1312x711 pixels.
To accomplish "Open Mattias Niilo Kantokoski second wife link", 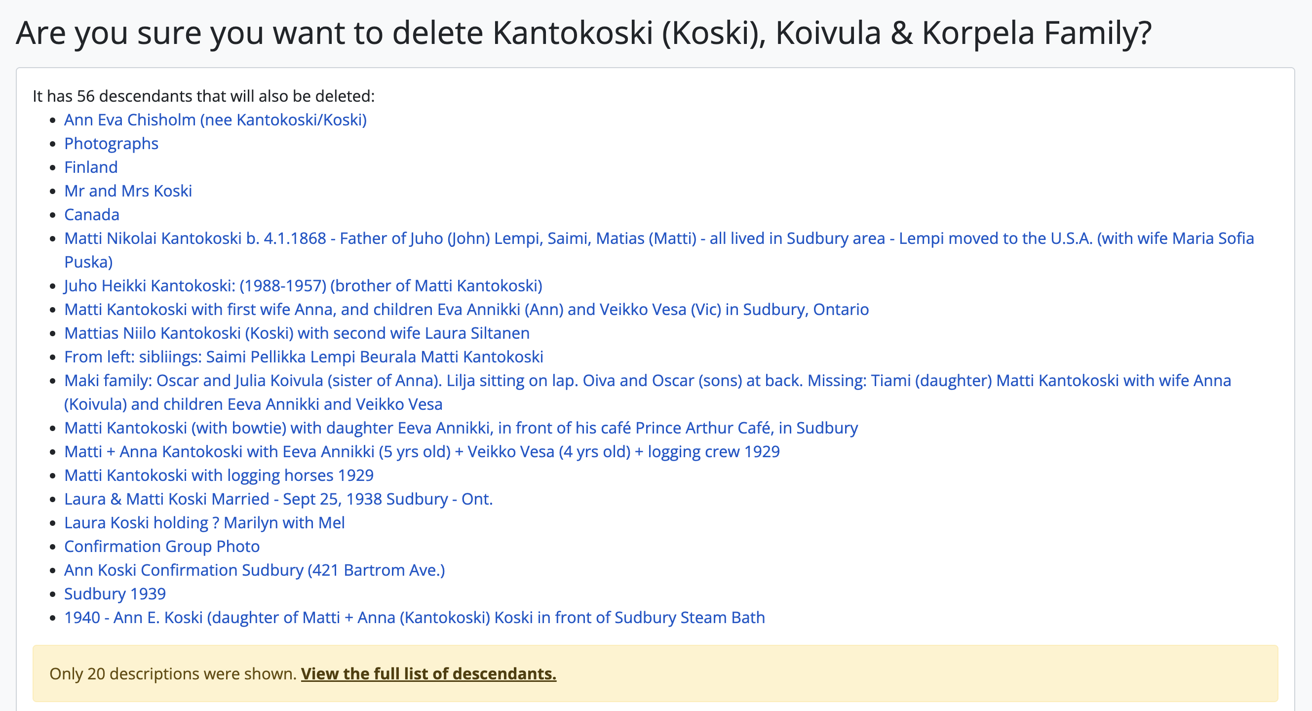I will [x=297, y=333].
